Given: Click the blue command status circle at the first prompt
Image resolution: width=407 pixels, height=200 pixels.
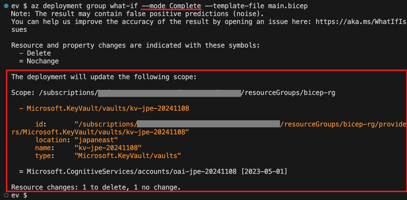Looking at the screenshot, I should coord(6,6).
